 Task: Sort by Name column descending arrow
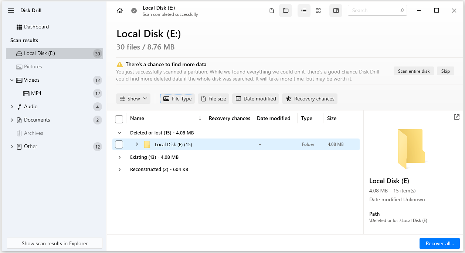(x=200, y=118)
